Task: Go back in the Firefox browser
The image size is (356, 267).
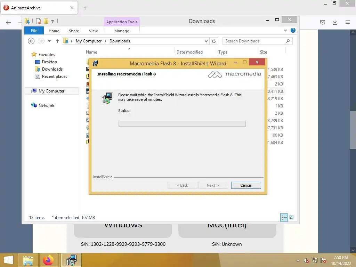Action: click(8, 22)
